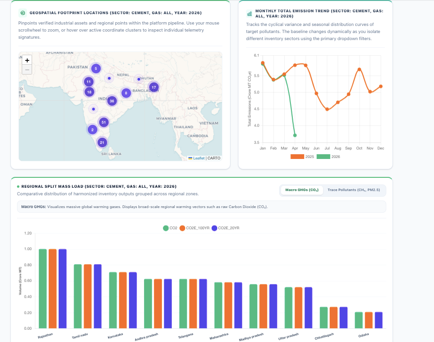Open map cluster marker showing 18
The height and width of the screenshot is (342, 434).
(x=89, y=92)
